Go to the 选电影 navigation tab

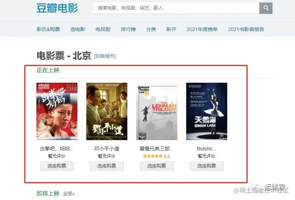78,29
